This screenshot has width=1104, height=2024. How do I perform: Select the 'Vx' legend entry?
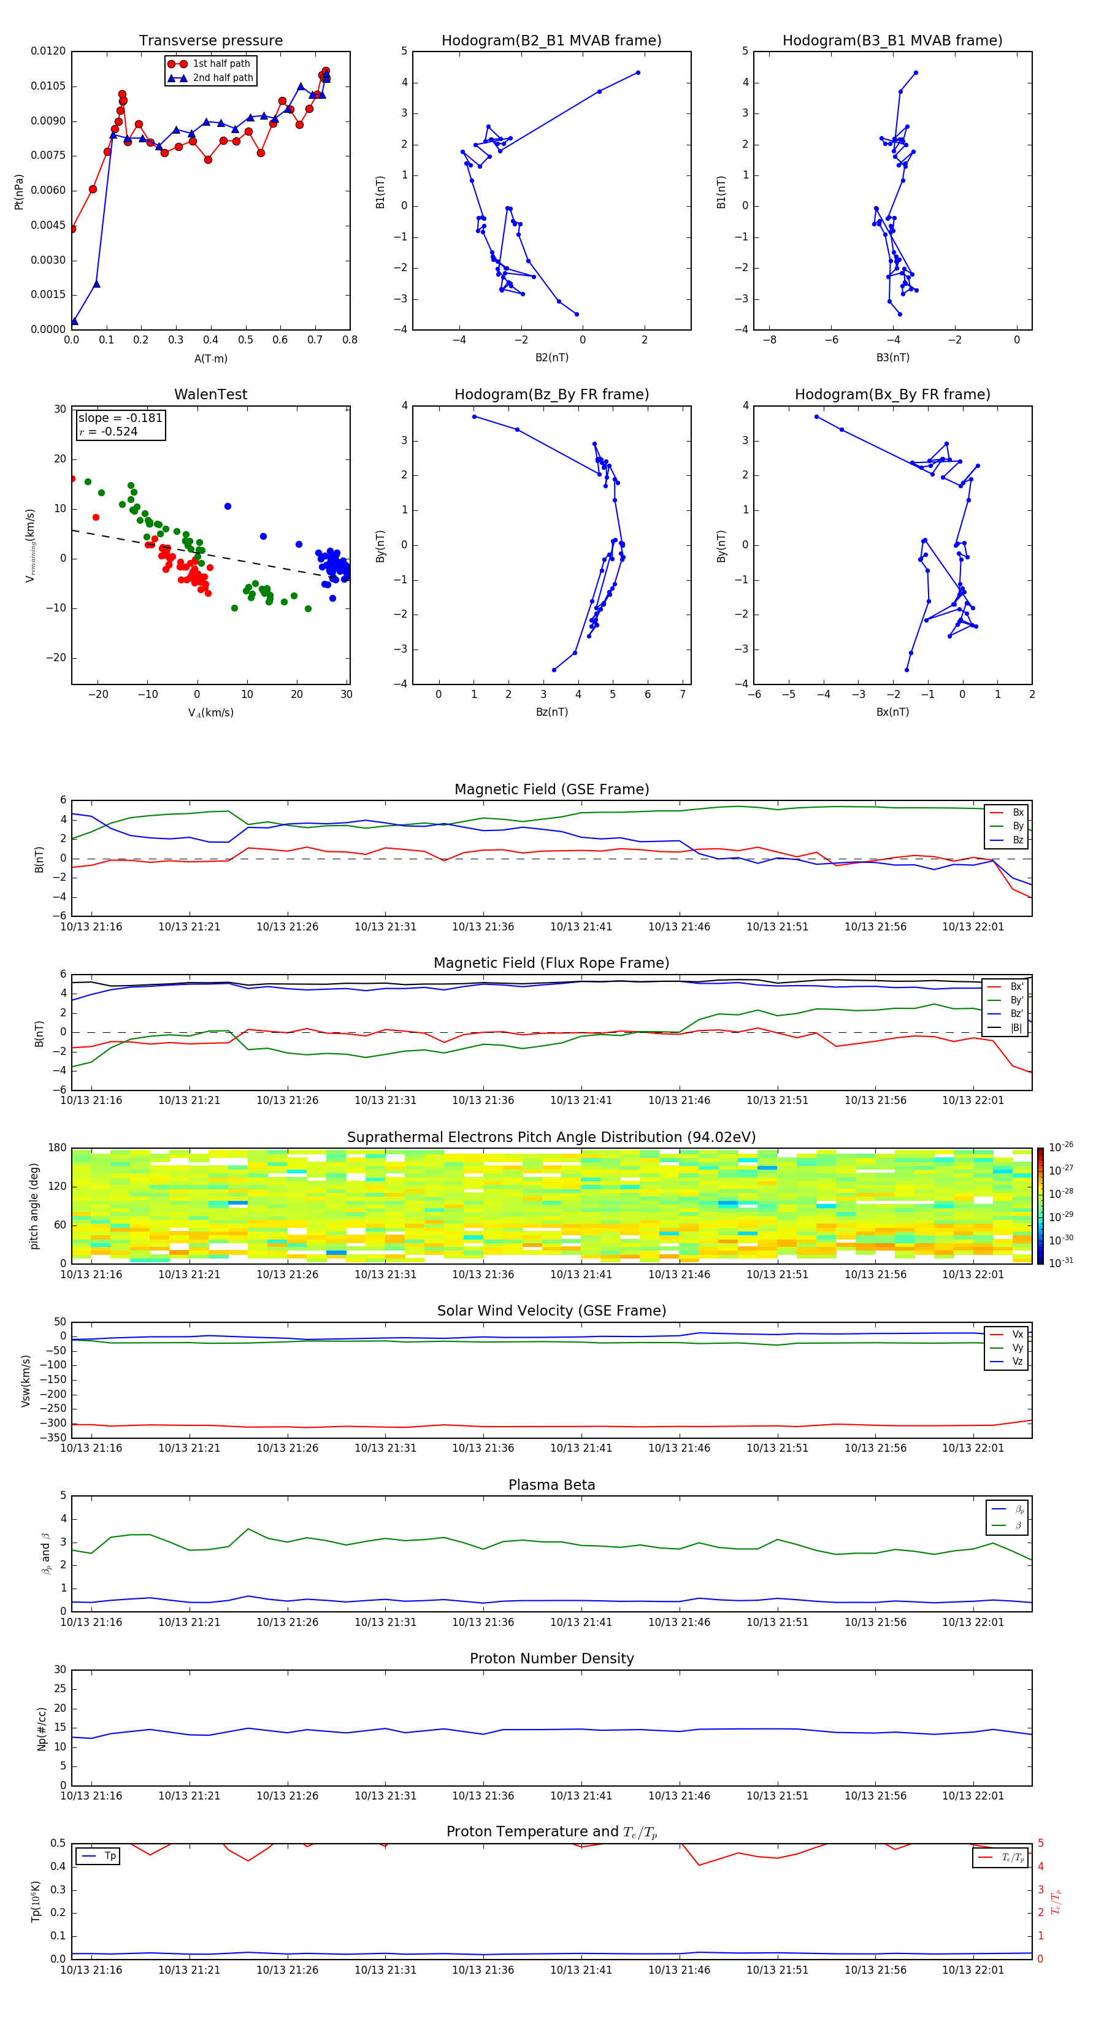pos(1007,1334)
